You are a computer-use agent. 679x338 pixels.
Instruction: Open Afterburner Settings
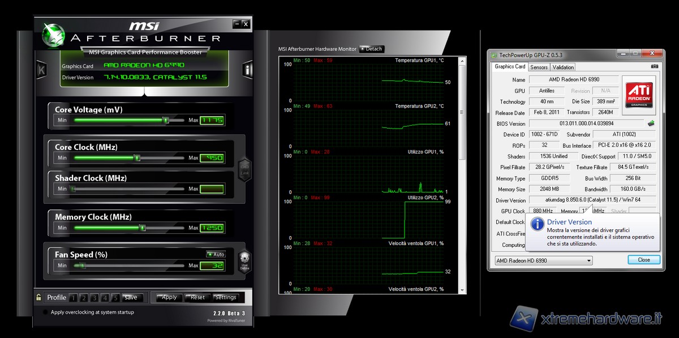point(226,297)
